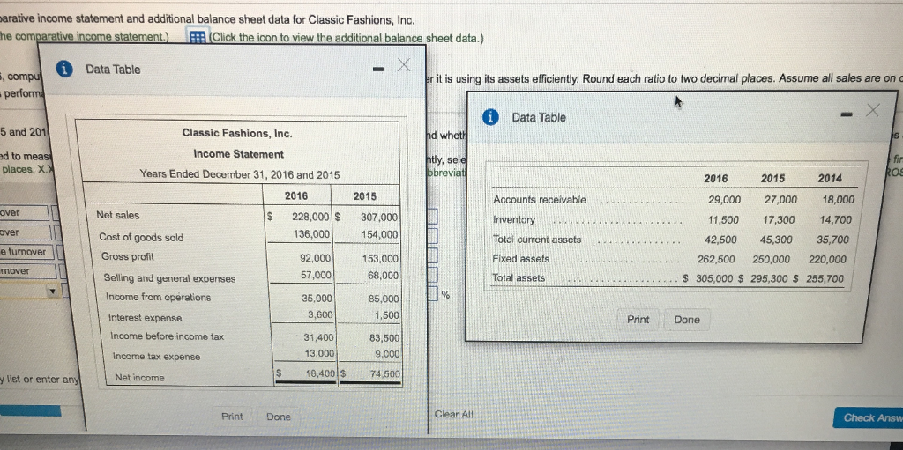Select Total current assets 2014 value 35,700
The image size is (903, 450).
832,240
